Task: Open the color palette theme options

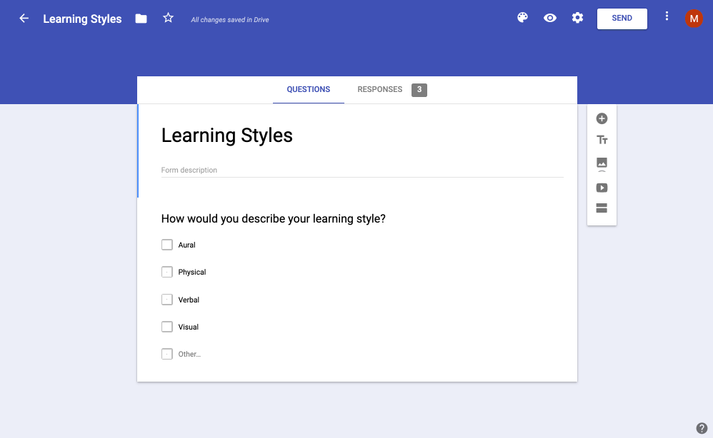Action: tap(522, 18)
